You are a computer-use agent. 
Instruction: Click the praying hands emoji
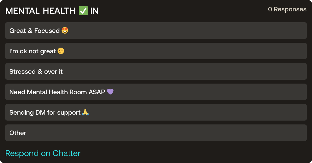point(86,113)
